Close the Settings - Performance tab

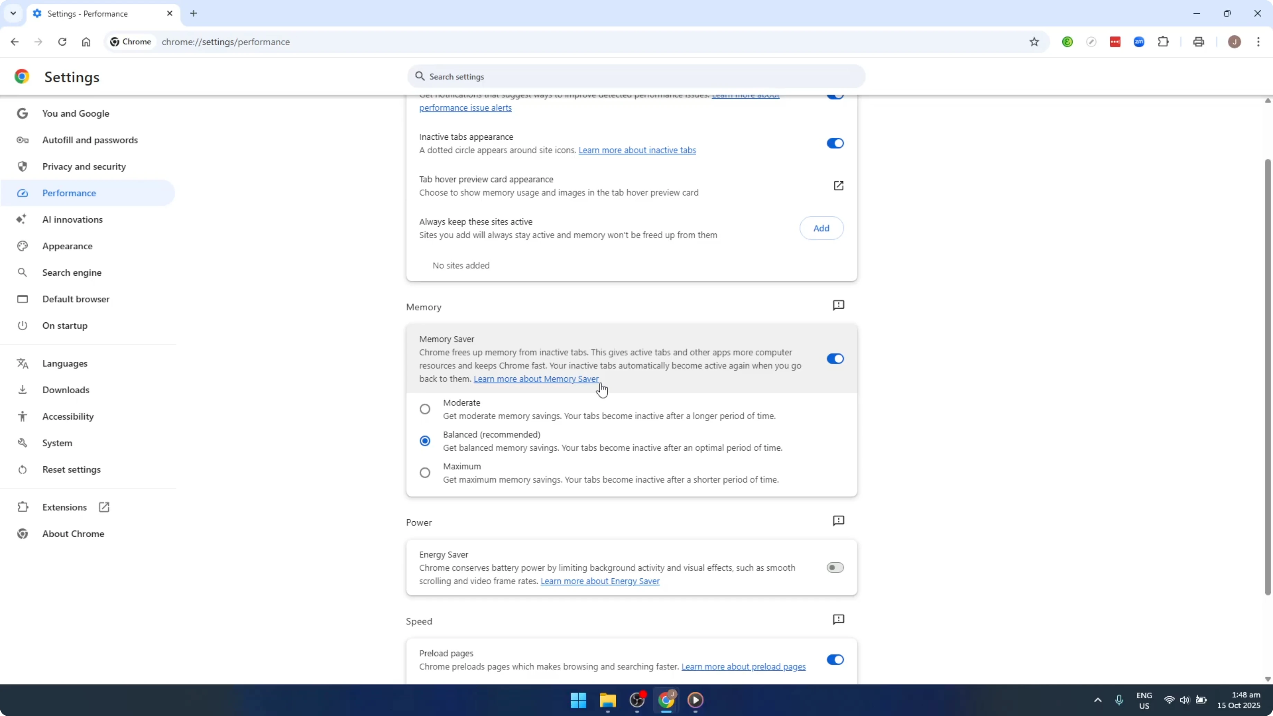pyautogui.click(x=170, y=13)
